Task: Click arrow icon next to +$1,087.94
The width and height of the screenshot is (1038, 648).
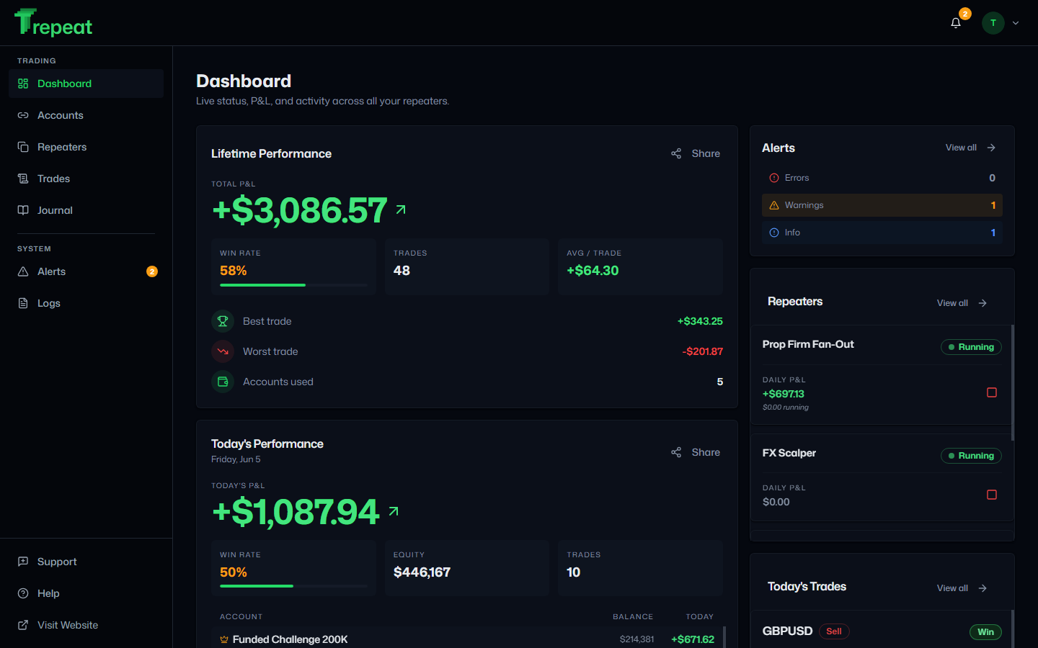Action: pos(394,511)
